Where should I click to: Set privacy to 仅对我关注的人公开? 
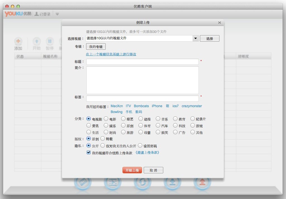[103, 145]
